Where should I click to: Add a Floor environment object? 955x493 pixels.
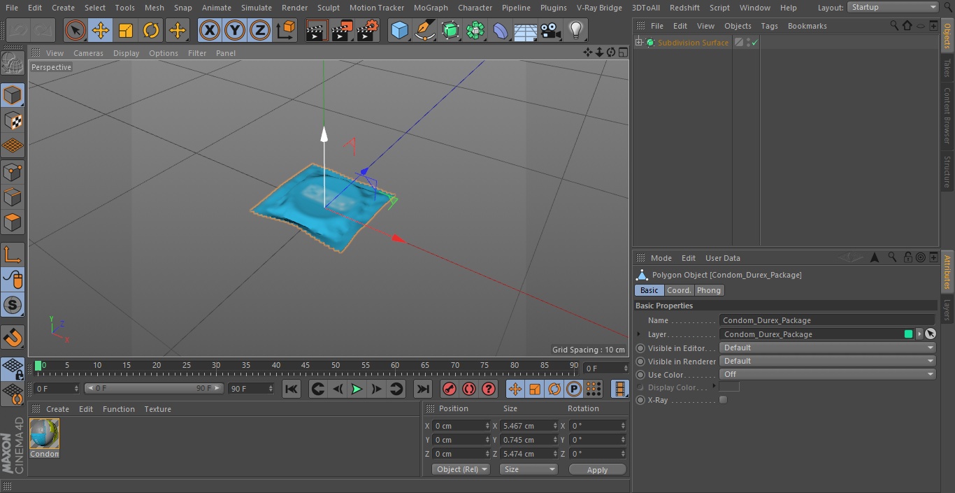[x=526, y=30]
